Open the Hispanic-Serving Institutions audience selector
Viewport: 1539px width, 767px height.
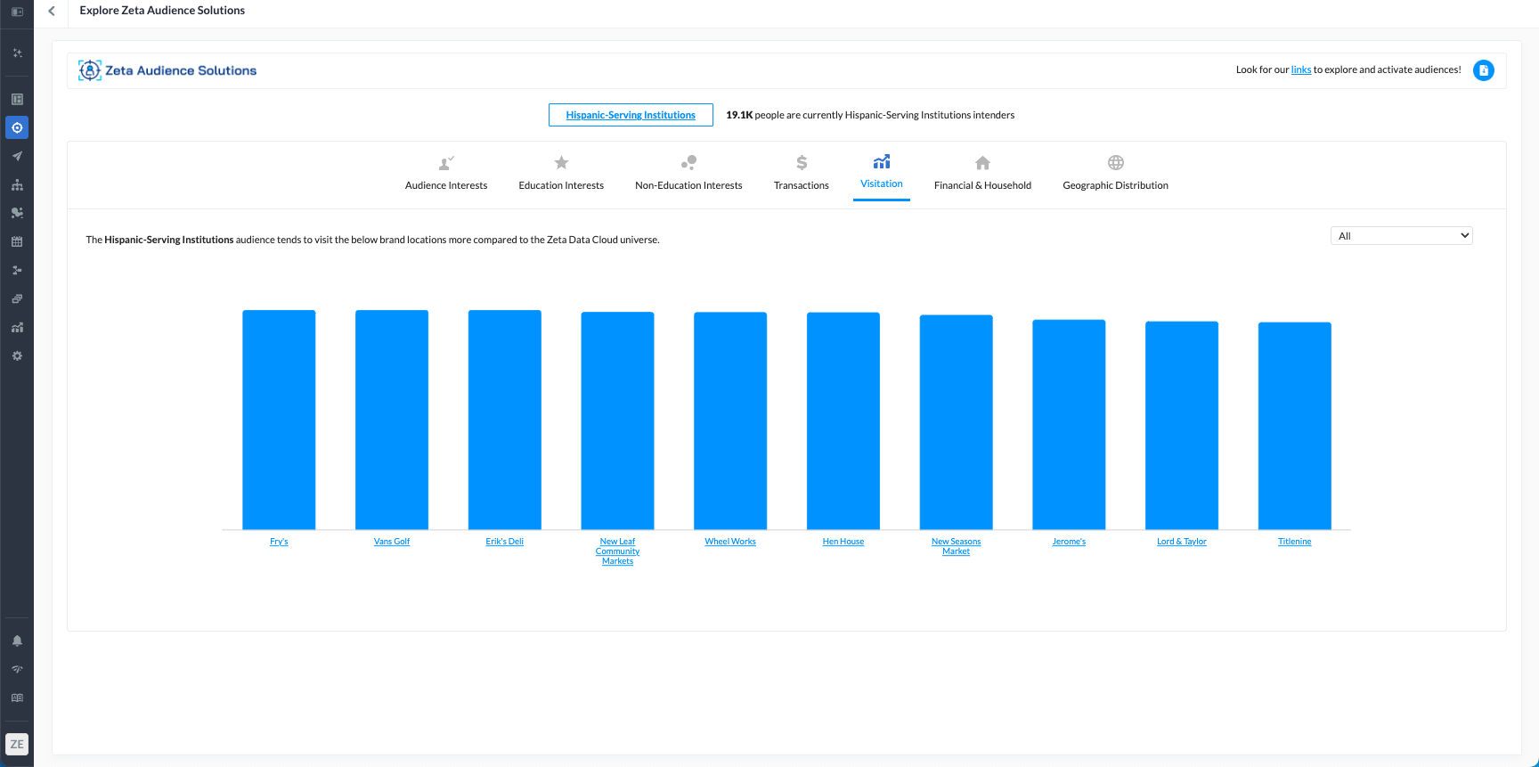[631, 115]
